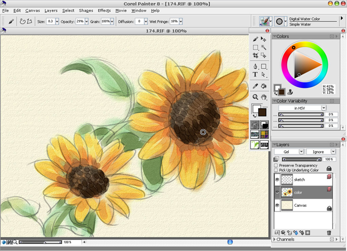Image resolution: width=347 pixels, height=251 pixels.
Task: Select the Magnifier zoom tool
Action: 256,97
